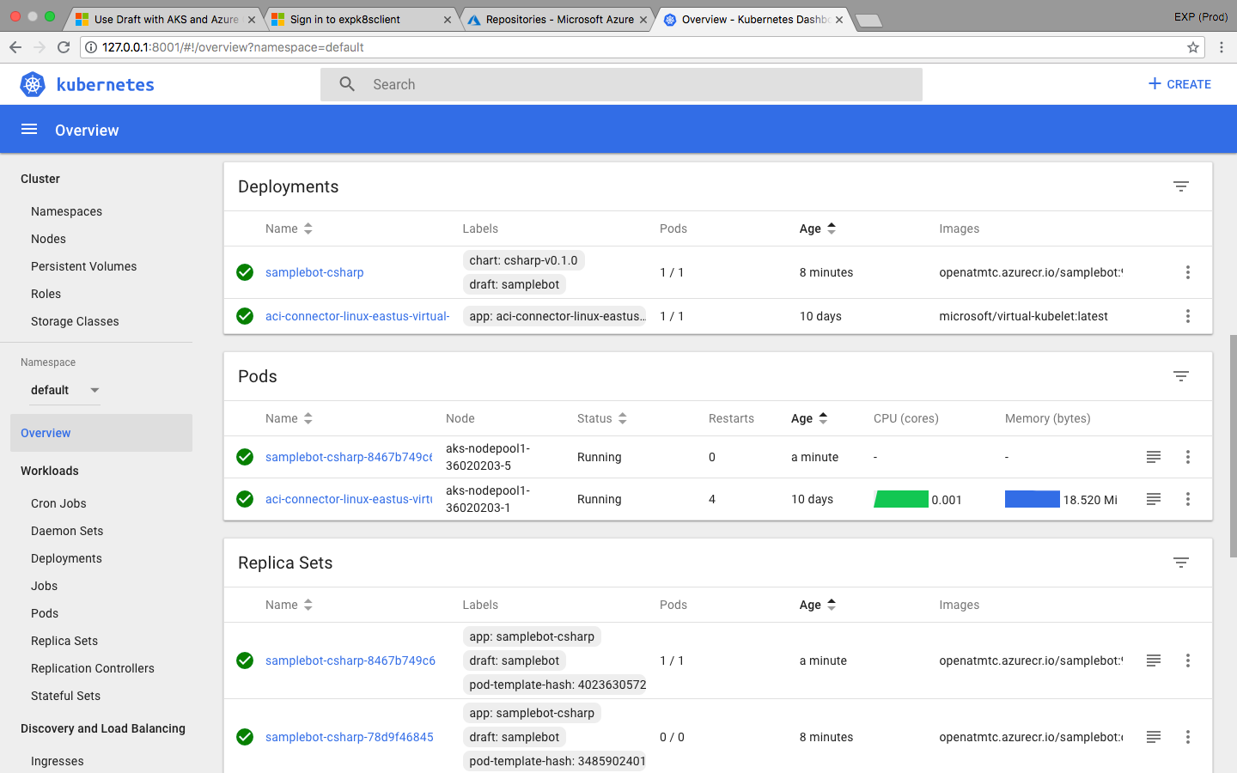The height and width of the screenshot is (773, 1237).
Task: Sort Replica Sets by Name
Action: coord(289,605)
